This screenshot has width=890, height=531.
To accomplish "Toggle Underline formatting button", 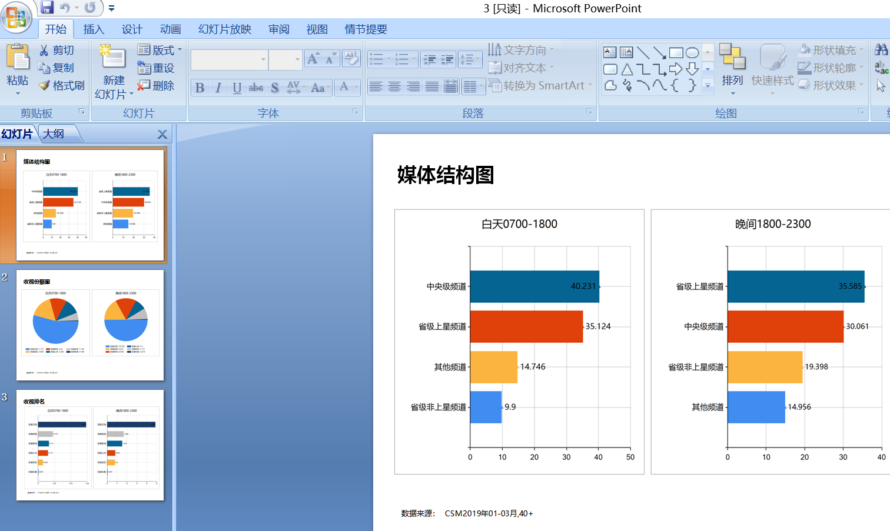I will tap(237, 88).
